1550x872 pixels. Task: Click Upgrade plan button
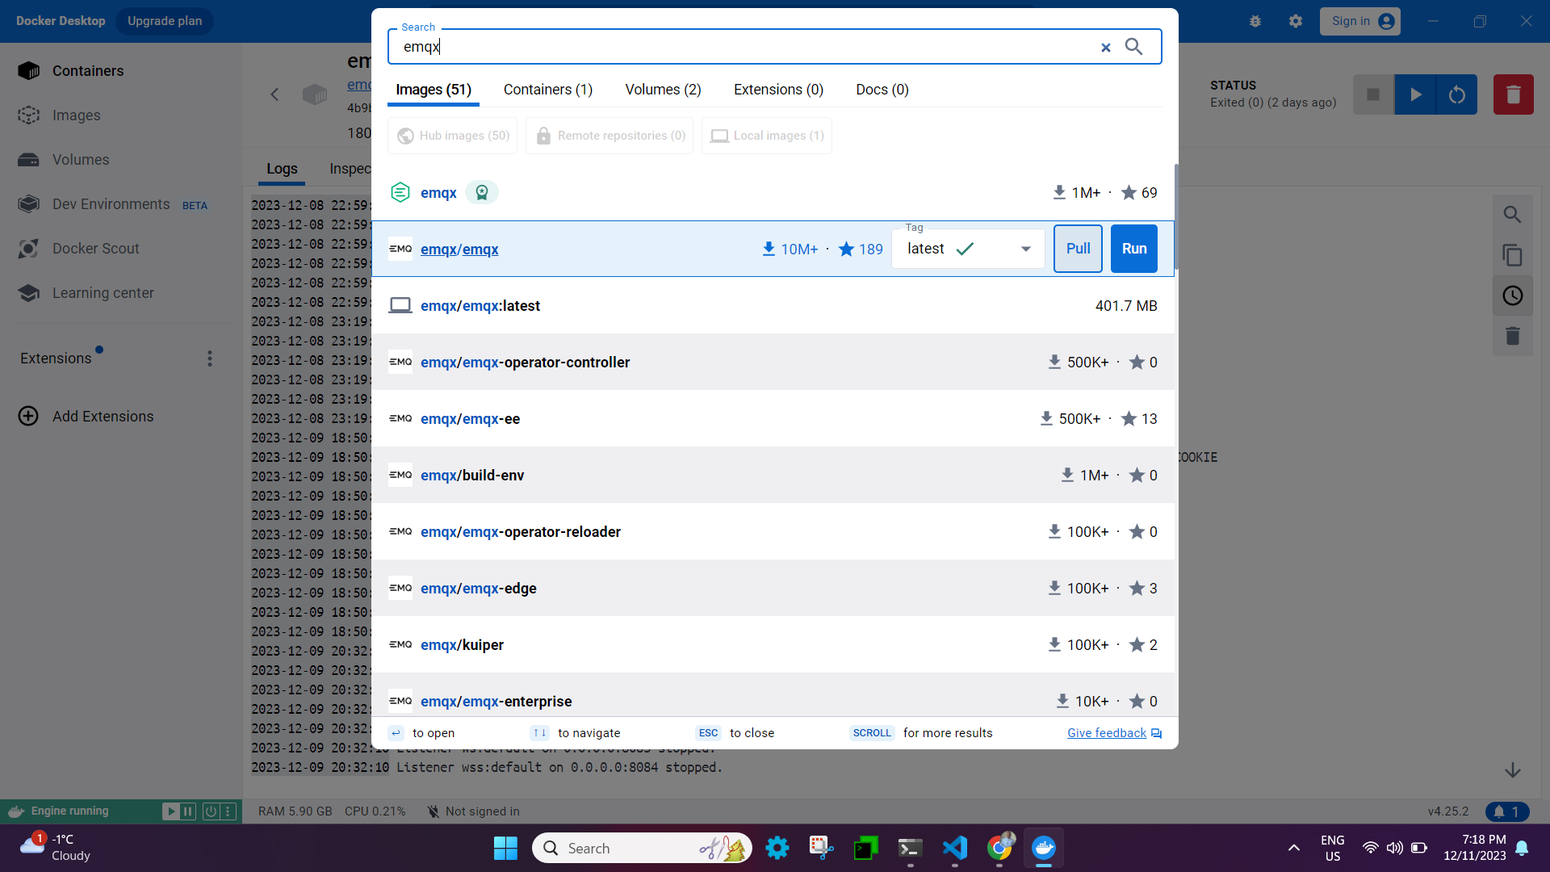coord(165,21)
